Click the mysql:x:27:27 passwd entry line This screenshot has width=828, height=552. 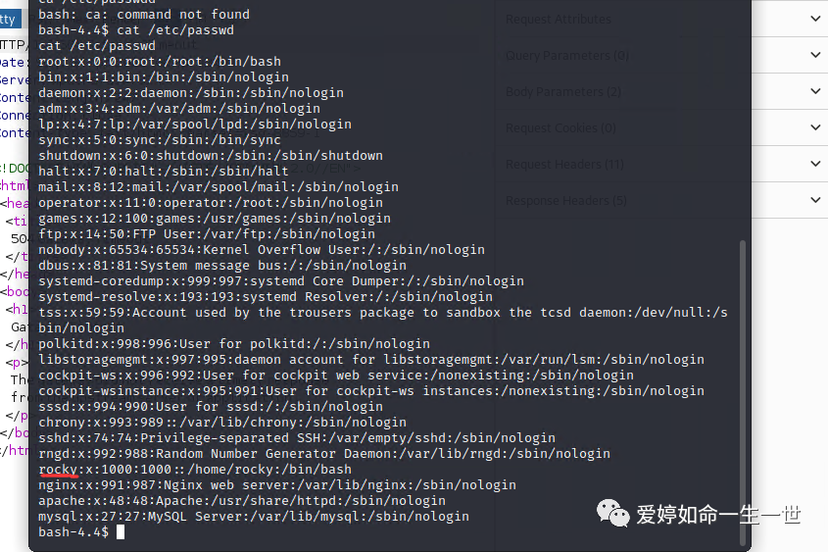(254, 516)
